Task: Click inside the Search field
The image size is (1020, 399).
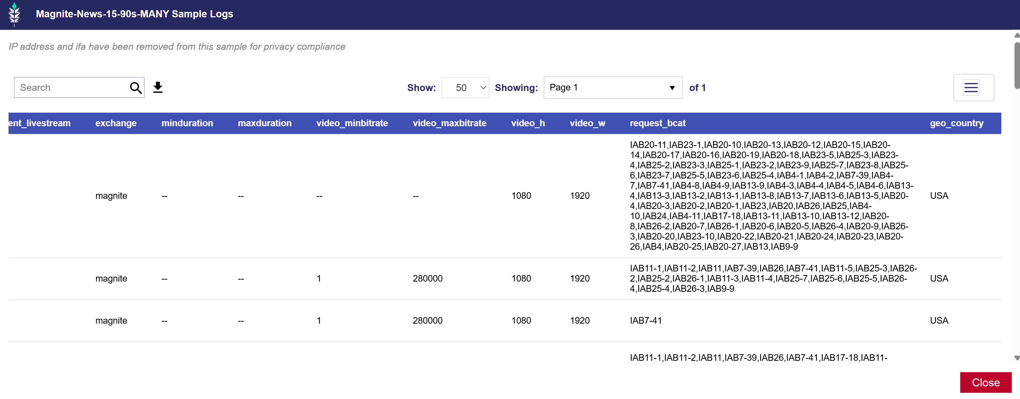Action: coord(71,88)
